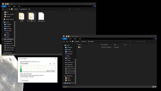
Task: Sort by Name column in ZFS-Storage window
Action: pos(89,45)
